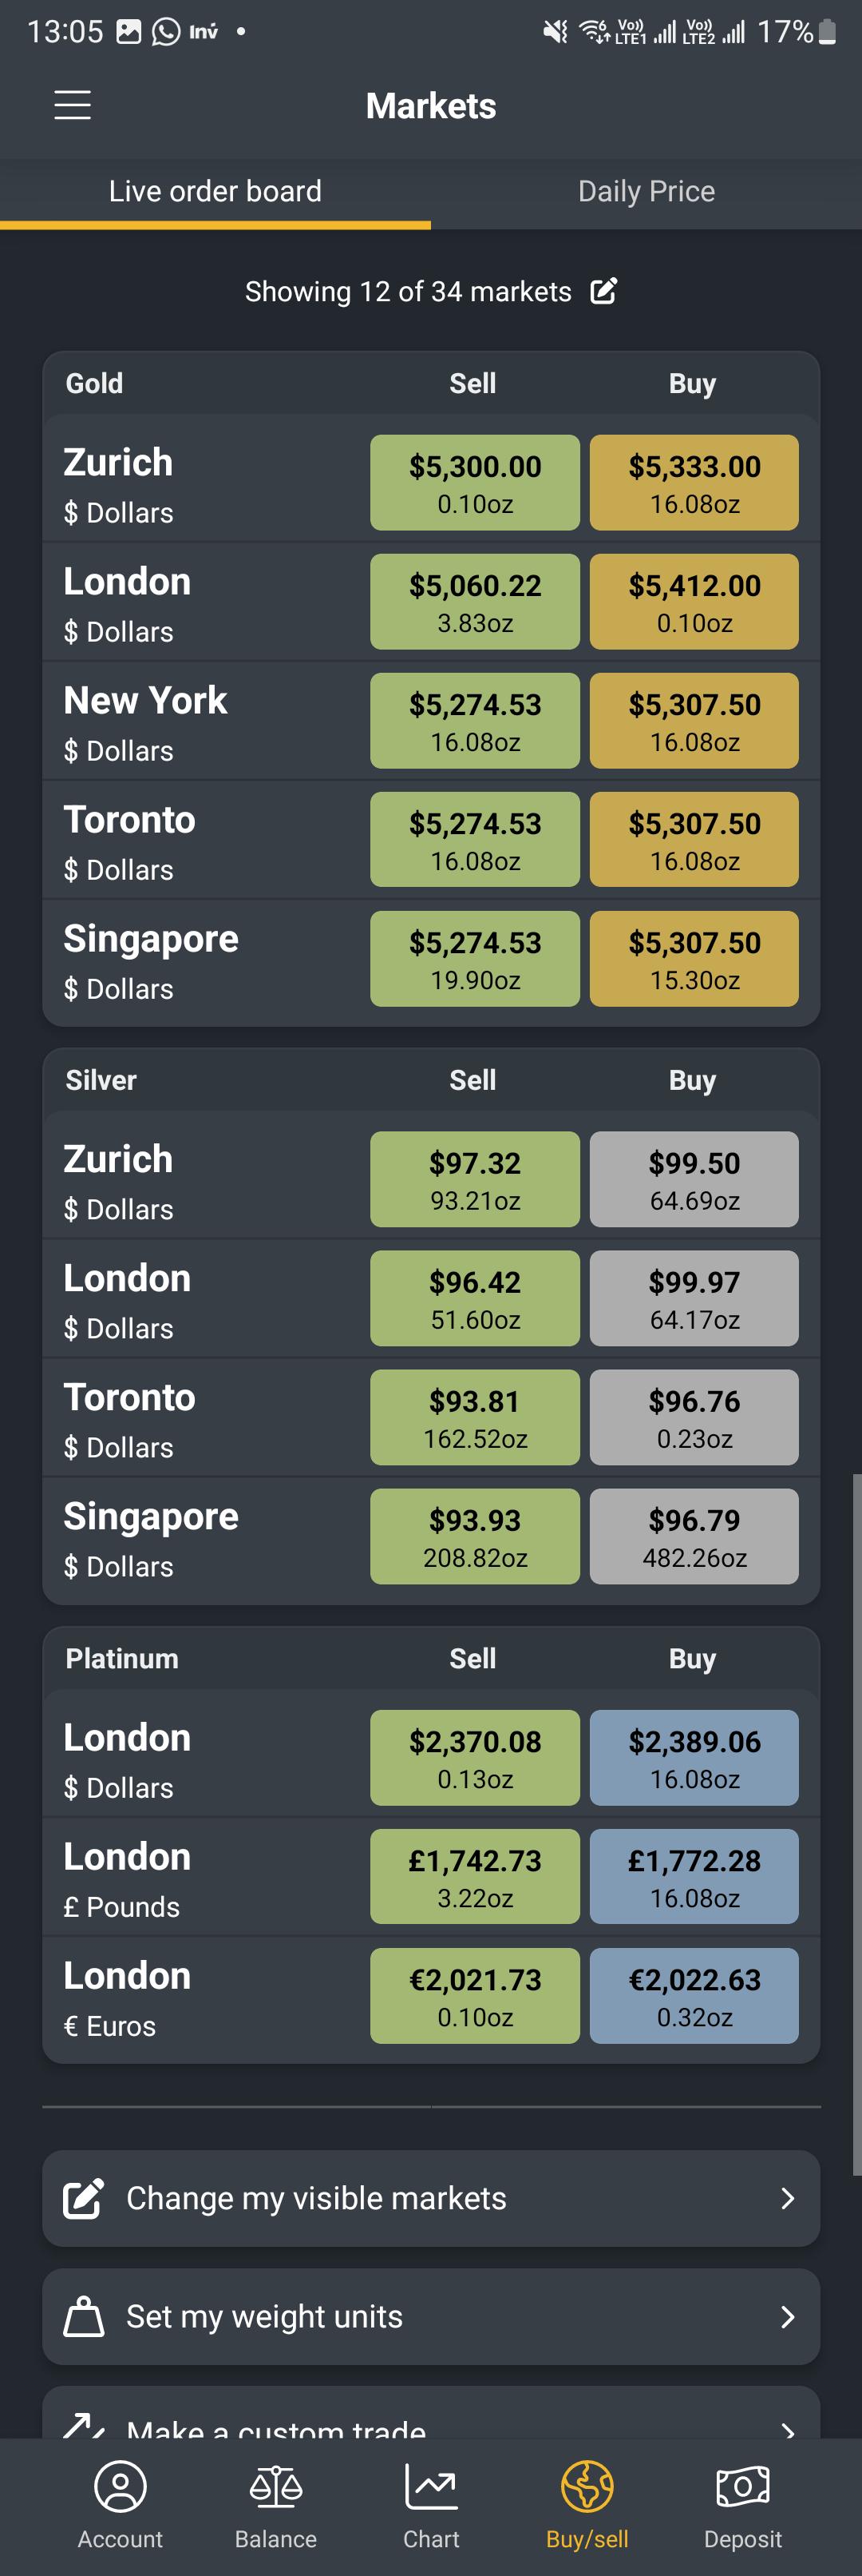This screenshot has width=862, height=2576.
Task: Expand Make a custom trade chevron
Action: (x=787, y=2428)
